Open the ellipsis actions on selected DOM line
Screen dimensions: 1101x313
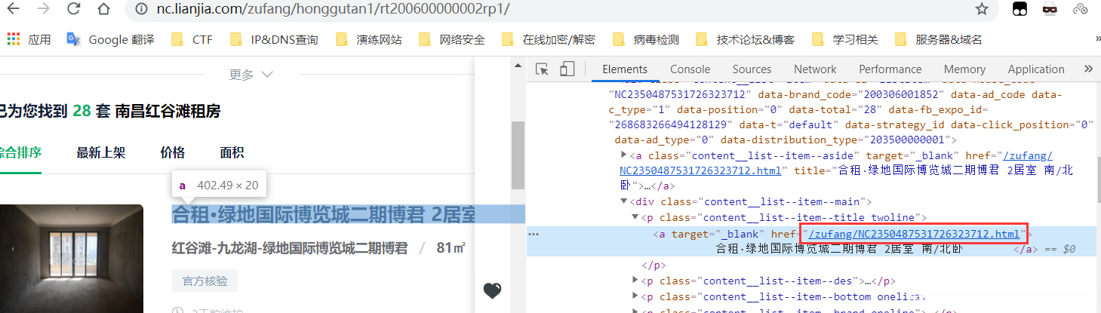coord(534,234)
